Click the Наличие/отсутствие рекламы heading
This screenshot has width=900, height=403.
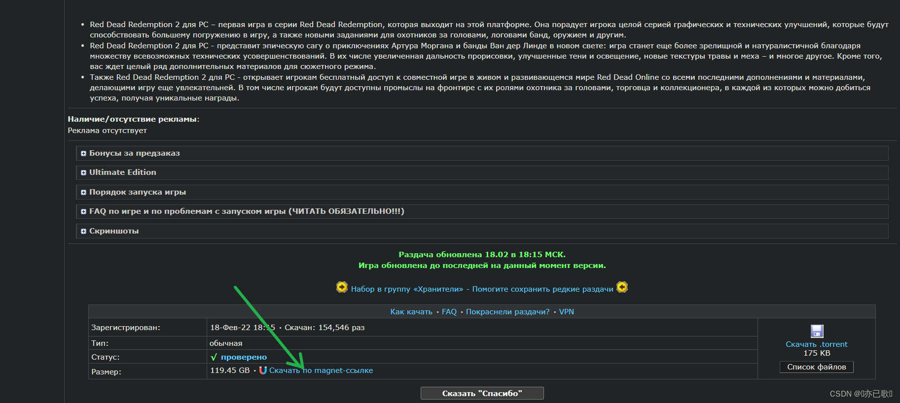[133, 119]
